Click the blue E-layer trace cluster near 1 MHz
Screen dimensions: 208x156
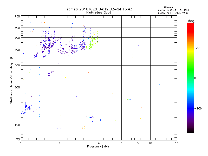click(x=26, y=108)
